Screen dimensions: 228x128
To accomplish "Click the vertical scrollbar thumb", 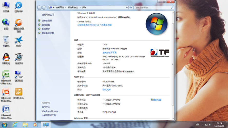I will click(173, 64).
